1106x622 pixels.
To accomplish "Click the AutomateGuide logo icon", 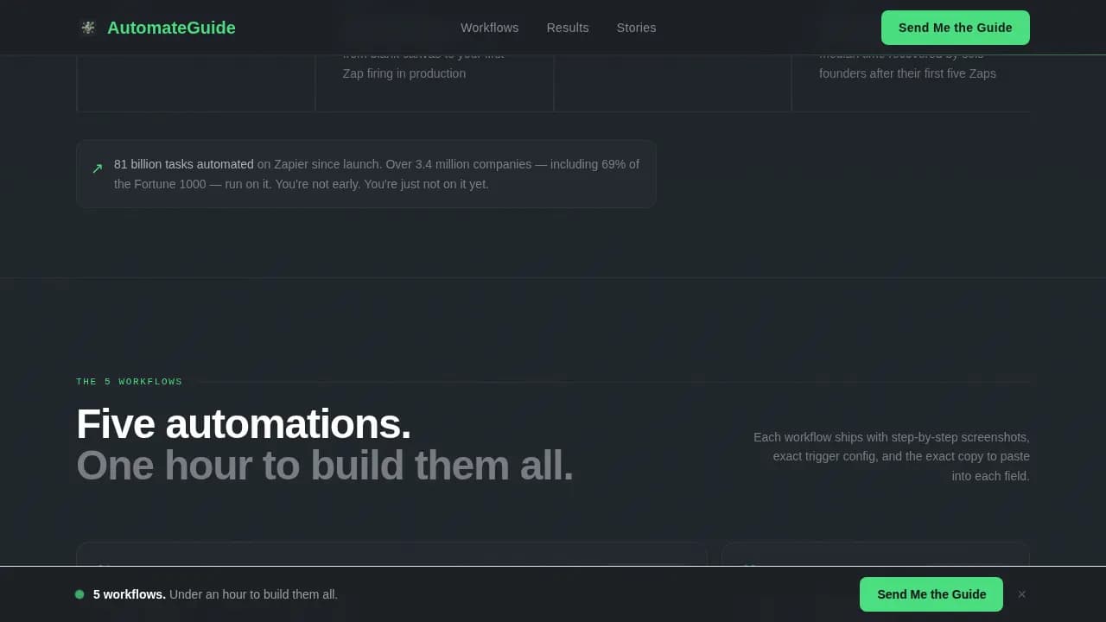I will [87, 28].
